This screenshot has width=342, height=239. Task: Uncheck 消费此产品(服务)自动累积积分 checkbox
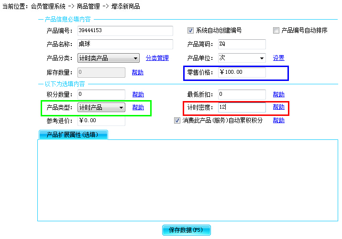coord(177,121)
